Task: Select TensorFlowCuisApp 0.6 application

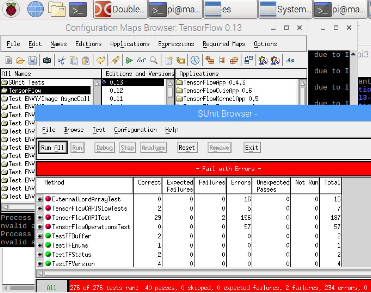Action: pyautogui.click(x=214, y=91)
